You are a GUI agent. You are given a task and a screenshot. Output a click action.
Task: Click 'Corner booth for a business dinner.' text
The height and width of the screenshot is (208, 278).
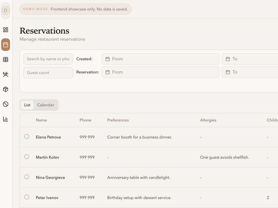coord(140,137)
